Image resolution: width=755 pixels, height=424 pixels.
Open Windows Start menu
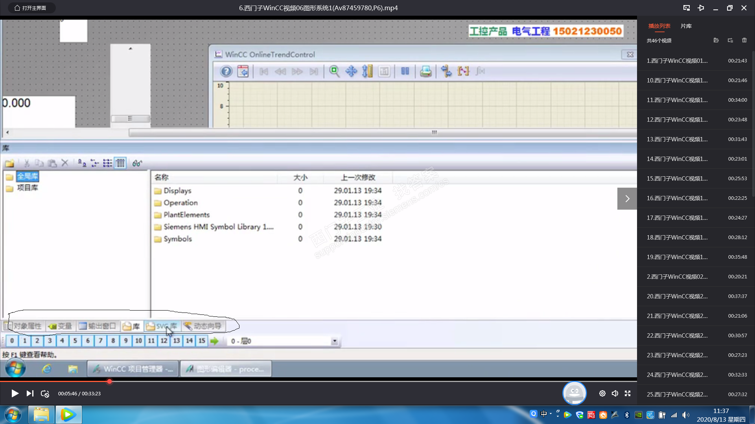[13, 415]
